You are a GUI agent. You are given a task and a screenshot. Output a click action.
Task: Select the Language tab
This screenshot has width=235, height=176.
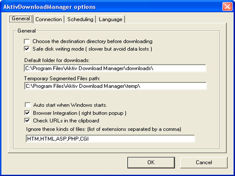pyautogui.click(x=111, y=19)
